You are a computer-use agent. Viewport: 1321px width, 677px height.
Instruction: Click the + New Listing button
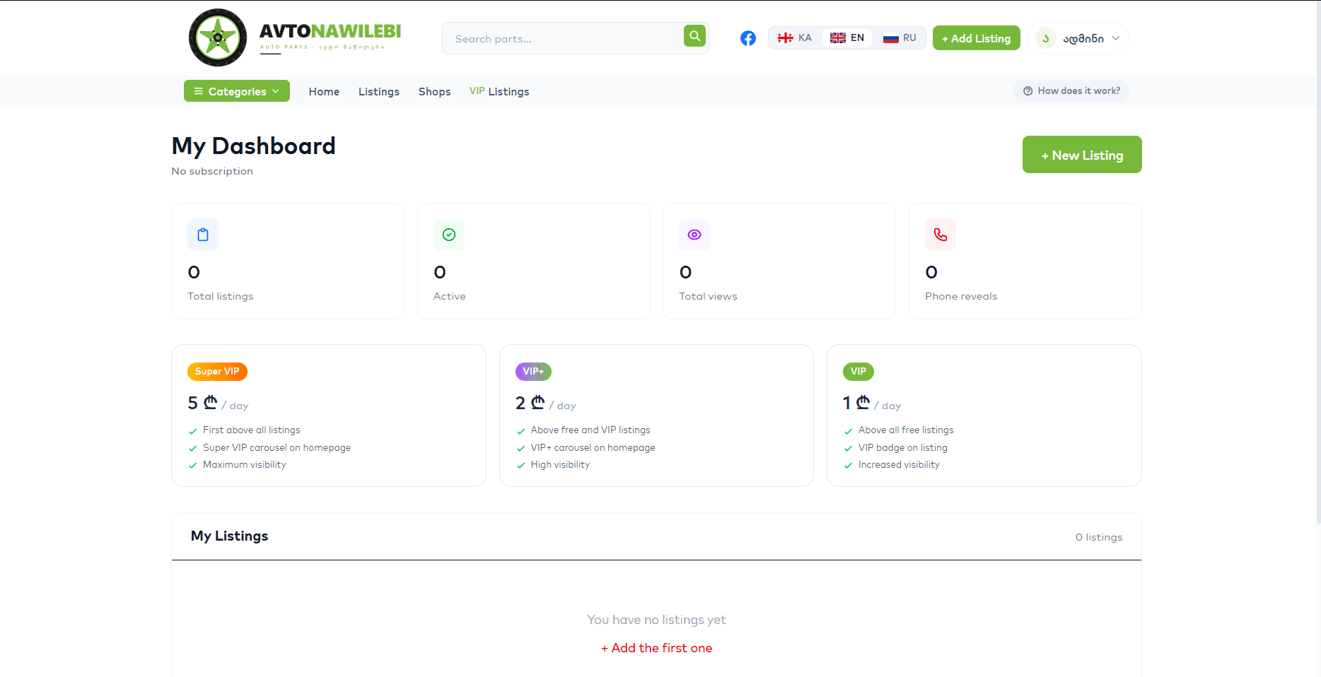point(1082,154)
